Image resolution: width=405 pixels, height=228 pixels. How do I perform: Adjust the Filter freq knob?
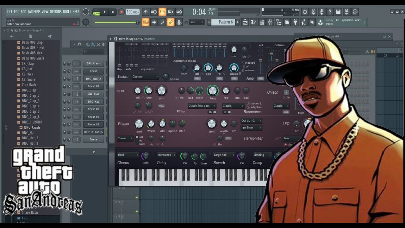click(213, 91)
